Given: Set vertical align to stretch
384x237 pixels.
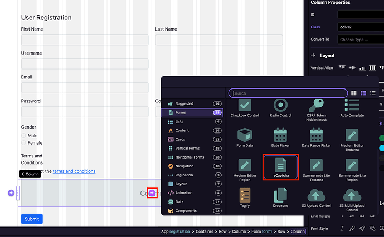Looking at the screenshot, I should tap(372, 68).
